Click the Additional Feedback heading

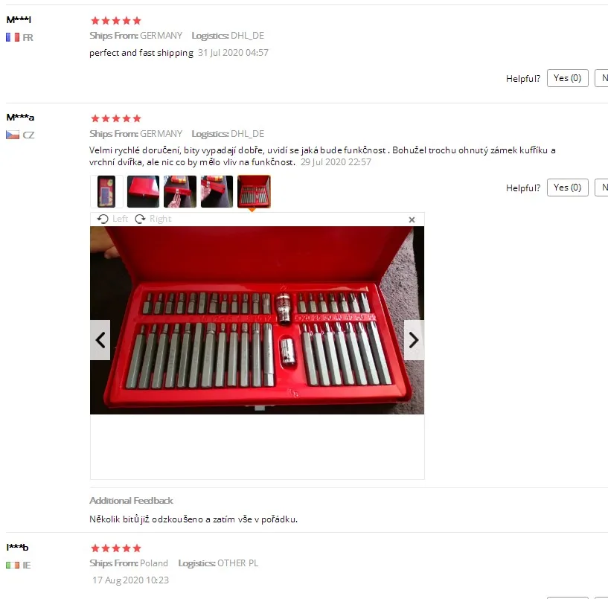[131, 501]
